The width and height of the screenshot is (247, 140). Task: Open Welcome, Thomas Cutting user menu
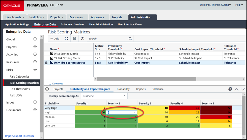[x=215, y=5]
